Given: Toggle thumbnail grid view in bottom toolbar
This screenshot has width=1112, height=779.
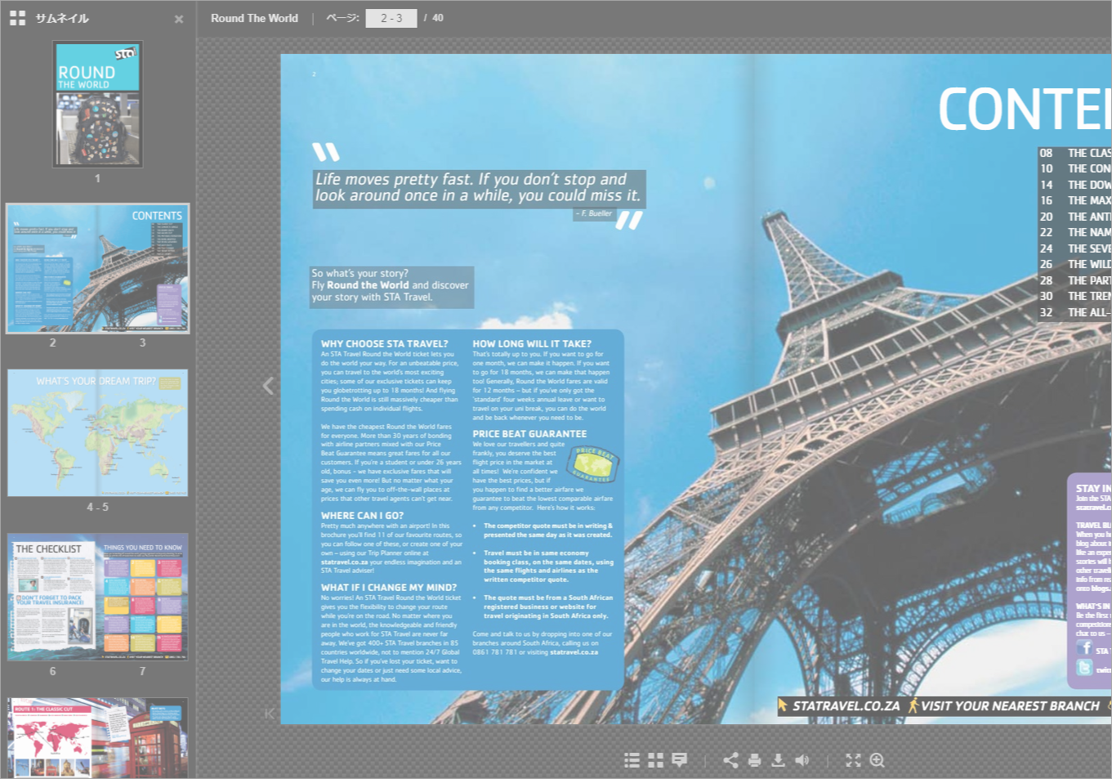Looking at the screenshot, I should click(x=655, y=760).
